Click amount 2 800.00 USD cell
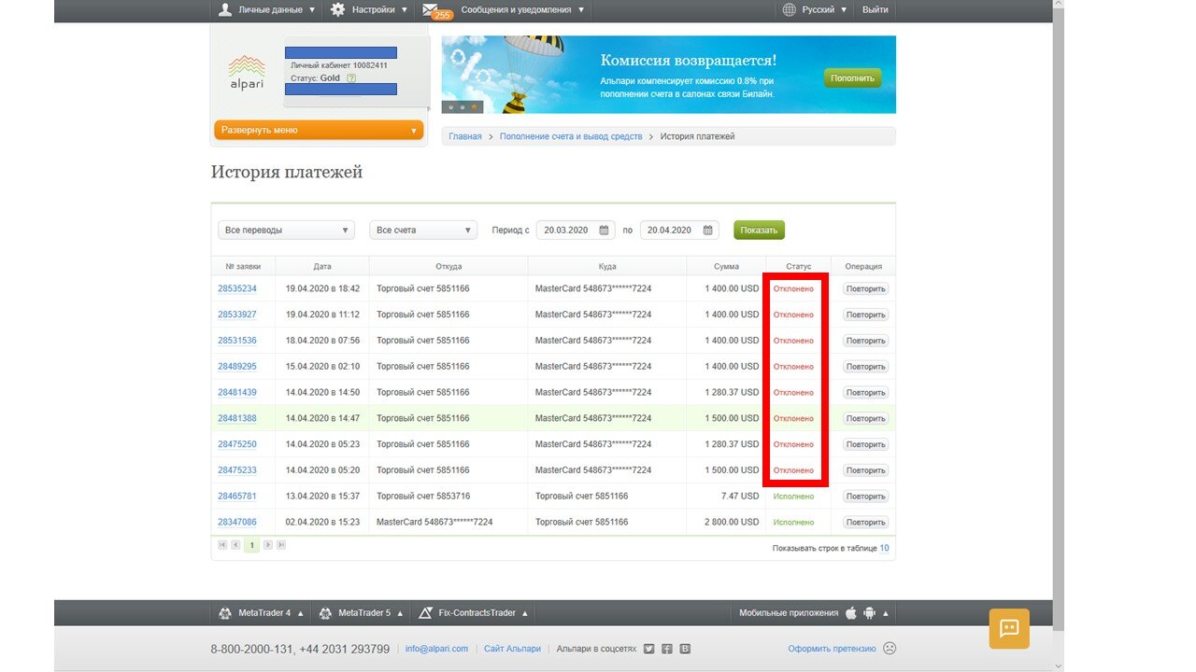The height and width of the screenshot is (672, 1196). [x=732, y=523]
